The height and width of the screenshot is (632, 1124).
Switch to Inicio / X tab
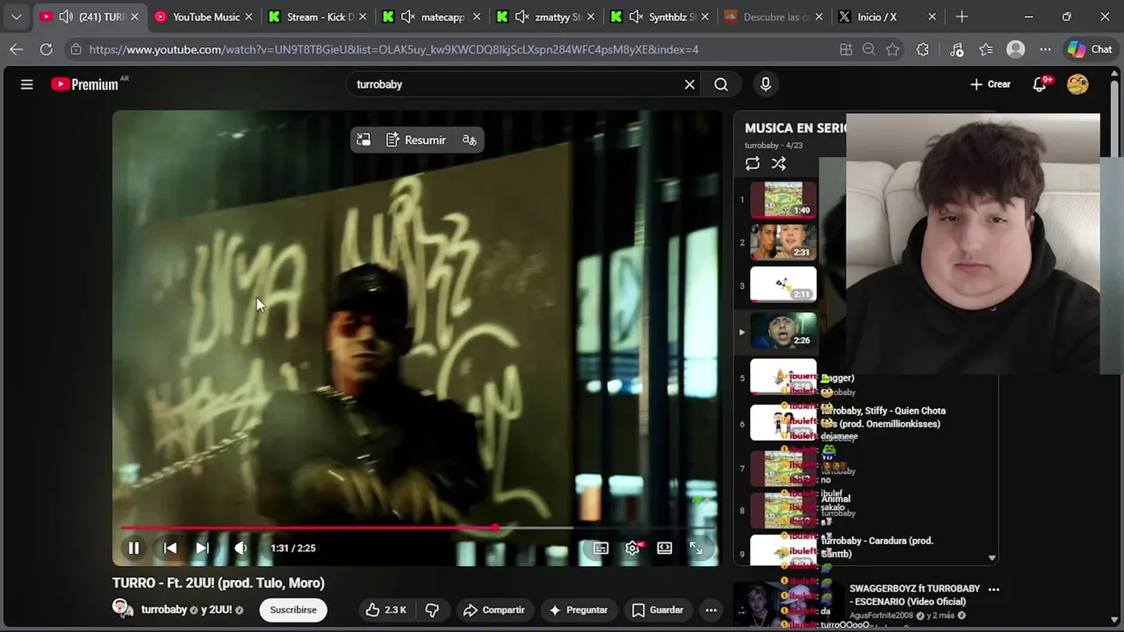[888, 17]
